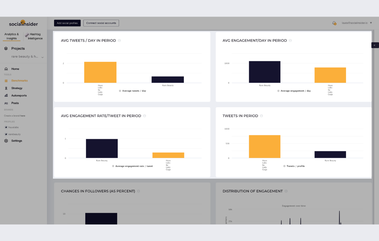This screenshot has height=241, width=379.
Task: Toggle Average engagement / day legend
Action: pos(294,91)
